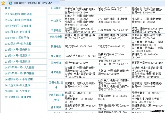The width and height of the screenshot is (165, 113).
Task: Click 霹雳保镖(08:30-10:15) program entry
Action: pos(146,32)
